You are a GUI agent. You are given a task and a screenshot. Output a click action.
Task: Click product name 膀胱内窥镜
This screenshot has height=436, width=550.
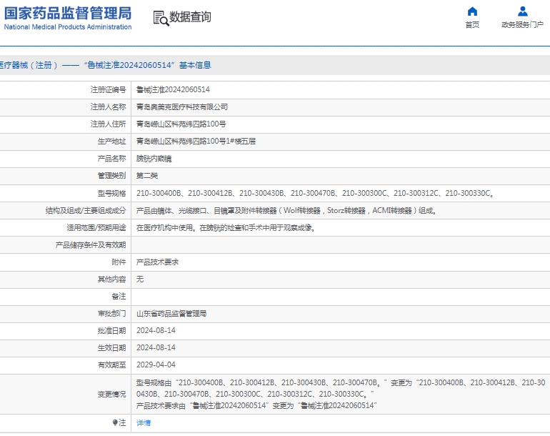154,159
